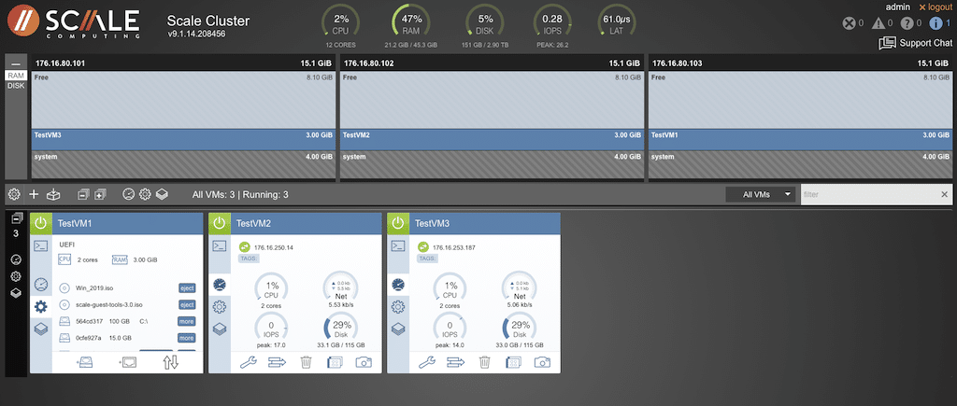Collapse all VM cards in the toolbar

coord(83,194)
